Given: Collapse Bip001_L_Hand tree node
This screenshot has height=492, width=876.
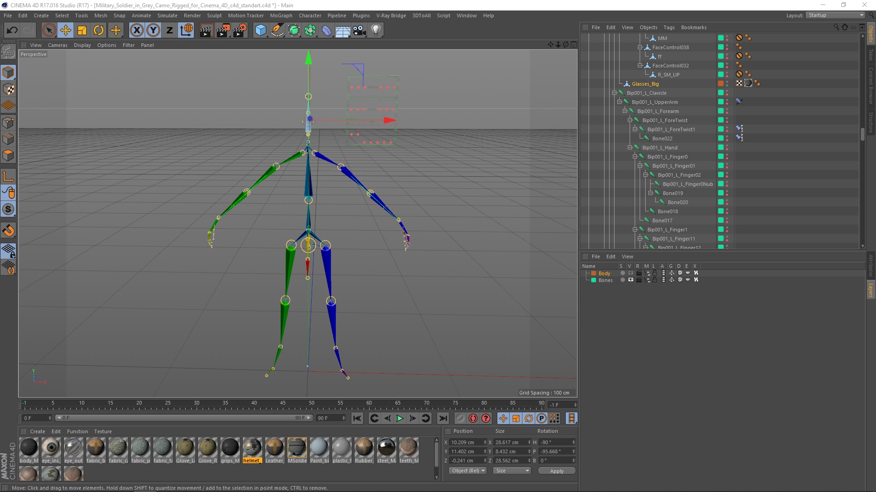Looking at the screenshot, I should 630,148.
